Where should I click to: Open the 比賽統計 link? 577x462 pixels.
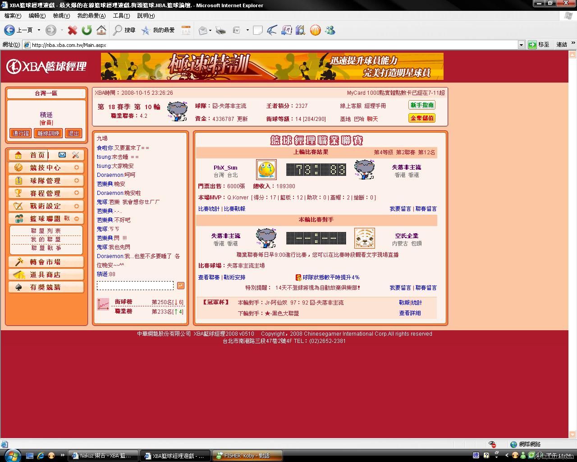click(209, 209)
